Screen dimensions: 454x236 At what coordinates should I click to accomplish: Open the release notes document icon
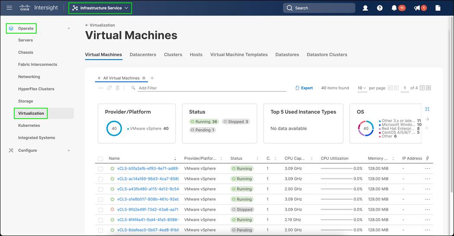[438, 8]
